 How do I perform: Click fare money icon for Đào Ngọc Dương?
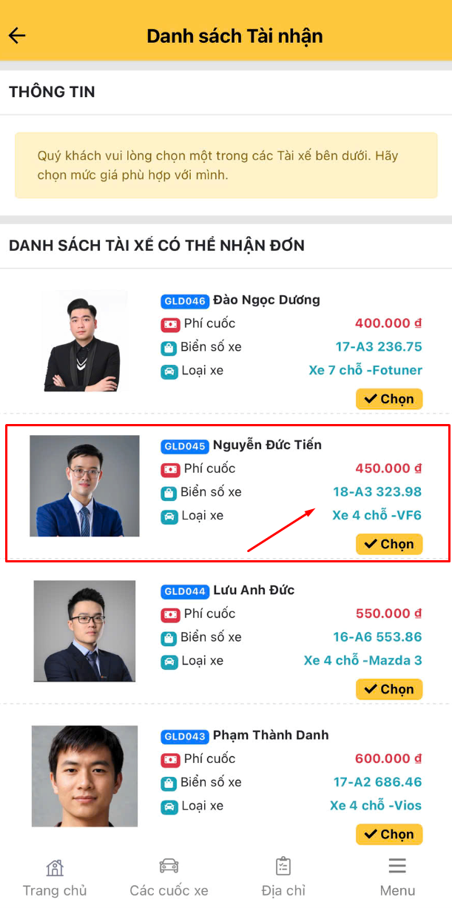click(170, 324)
